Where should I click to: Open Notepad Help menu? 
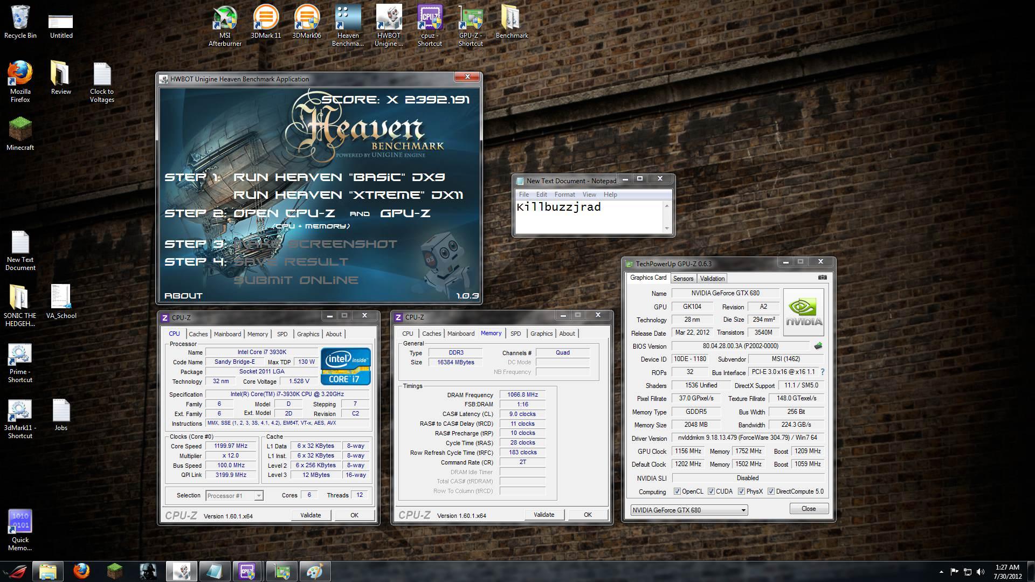click(x=610, y=195)
